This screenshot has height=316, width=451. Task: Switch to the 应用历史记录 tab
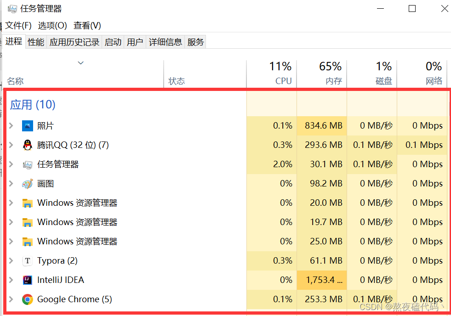74,42
